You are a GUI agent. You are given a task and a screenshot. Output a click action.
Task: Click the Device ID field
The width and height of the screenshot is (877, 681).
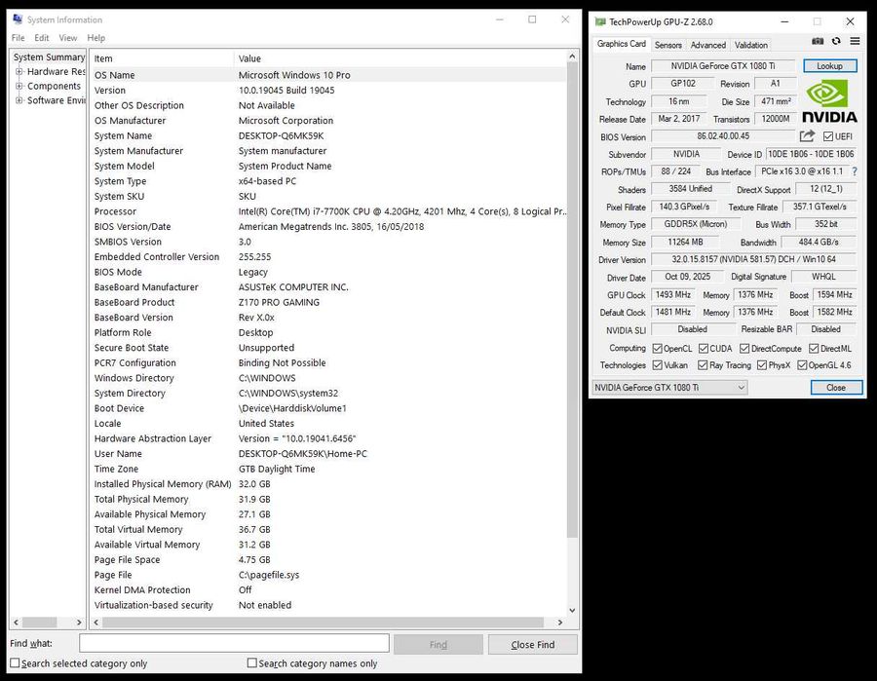811,154
